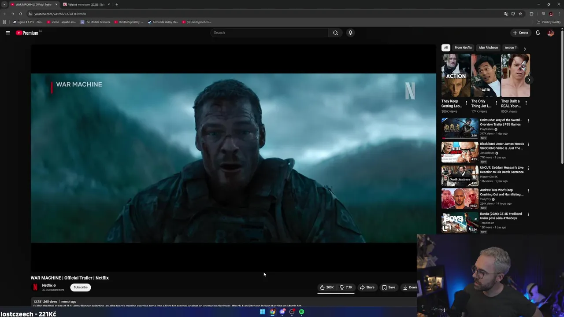Open more options for Onimusha video

click(x=528, y=121)
